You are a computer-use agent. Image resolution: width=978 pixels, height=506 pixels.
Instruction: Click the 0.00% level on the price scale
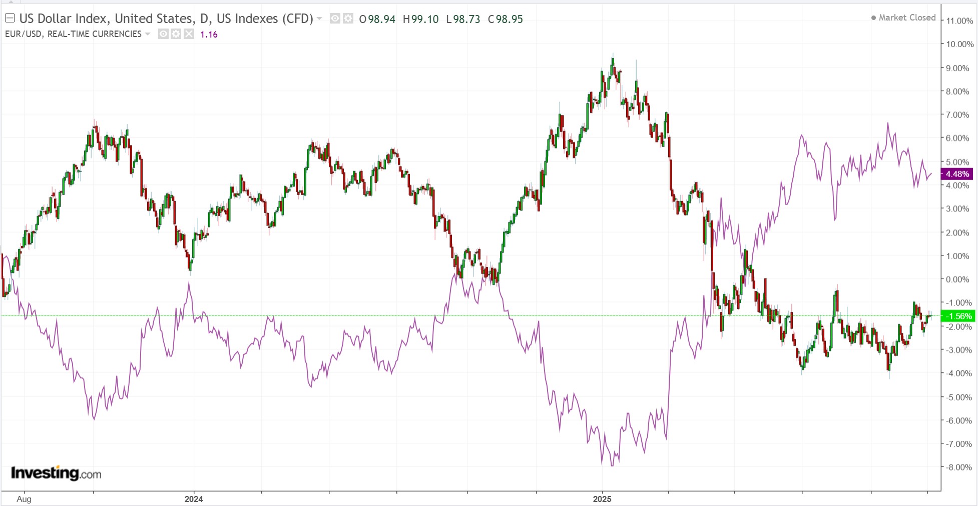click(x=957, y=279)
